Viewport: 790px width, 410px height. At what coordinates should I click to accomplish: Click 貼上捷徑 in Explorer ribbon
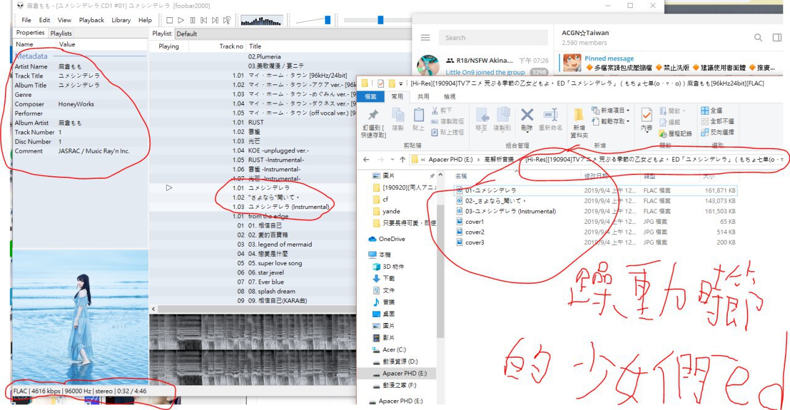(447, 133)
